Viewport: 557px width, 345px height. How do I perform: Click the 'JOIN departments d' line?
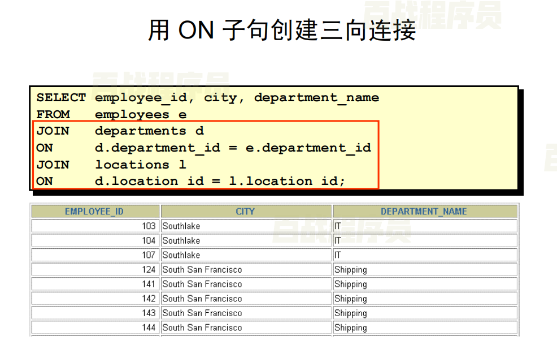pyautogui.click(x=120, y=131)
